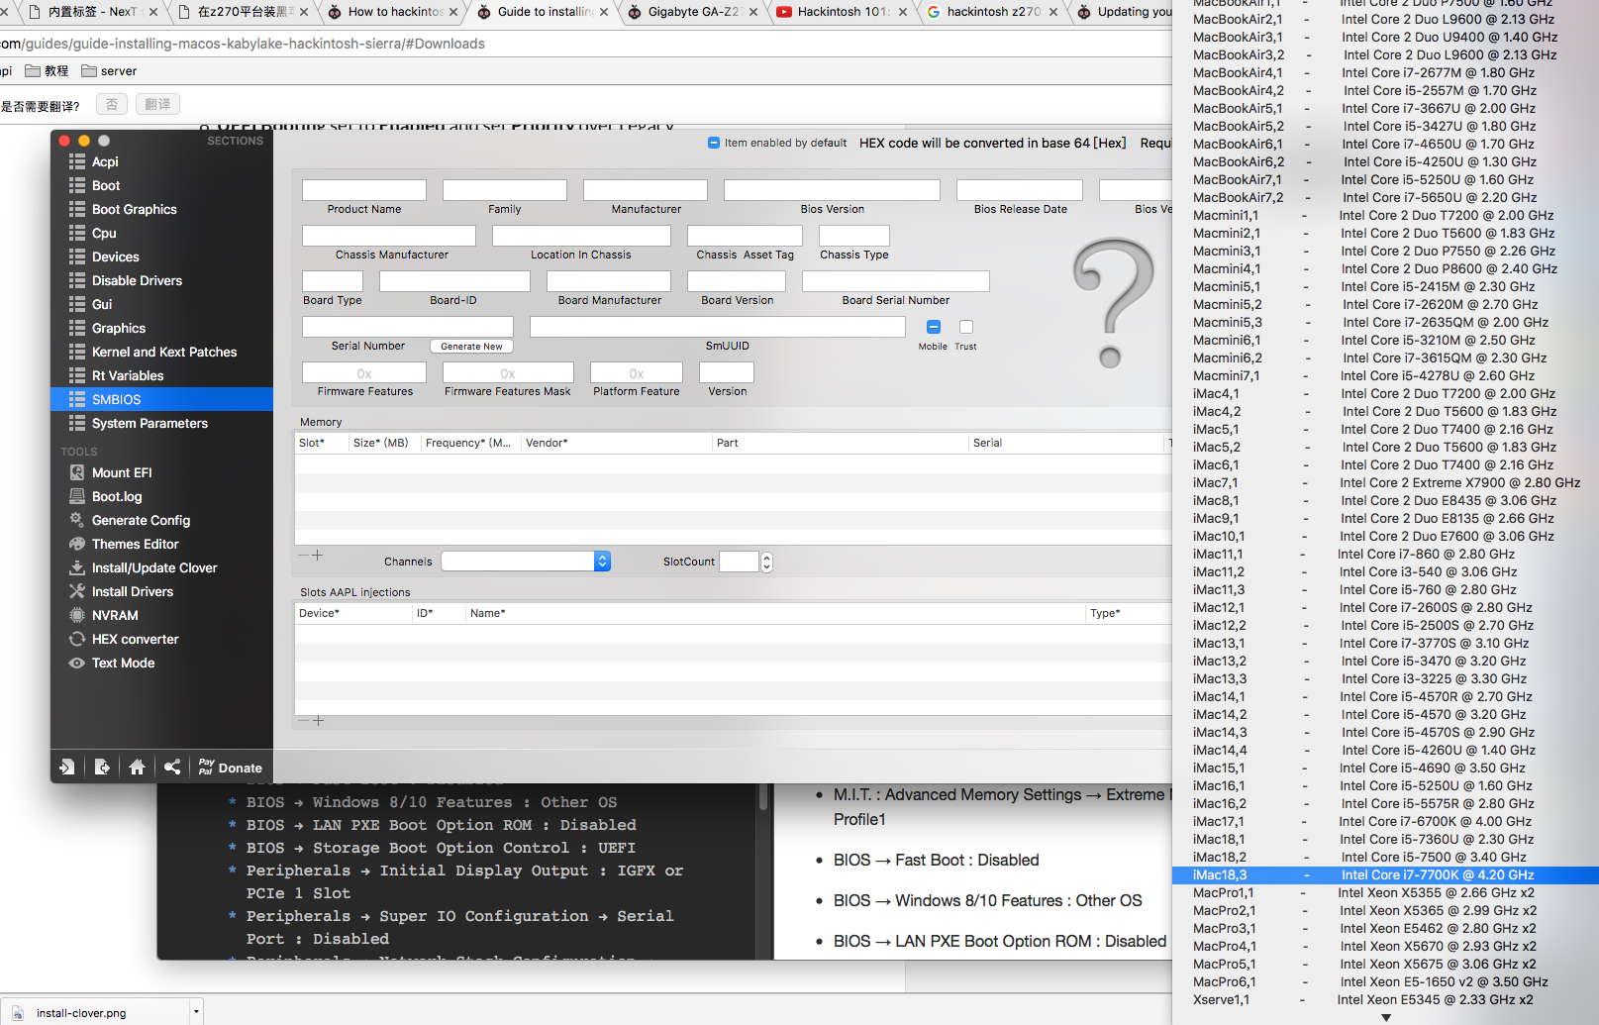Click the home icon in bottom bar
1599x1025 pixels.
pos(137,767)
